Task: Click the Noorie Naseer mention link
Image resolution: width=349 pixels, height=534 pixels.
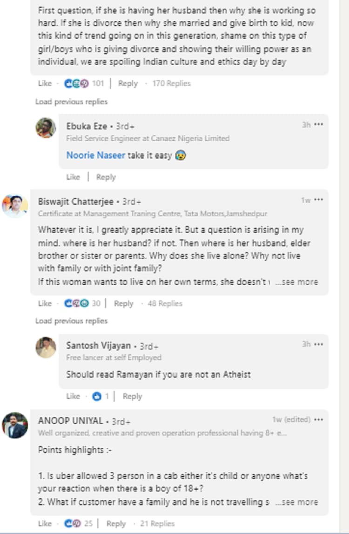Action: pos(95,156)
